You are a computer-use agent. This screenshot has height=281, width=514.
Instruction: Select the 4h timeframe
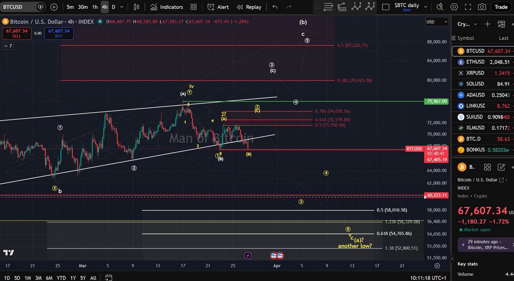105,7
